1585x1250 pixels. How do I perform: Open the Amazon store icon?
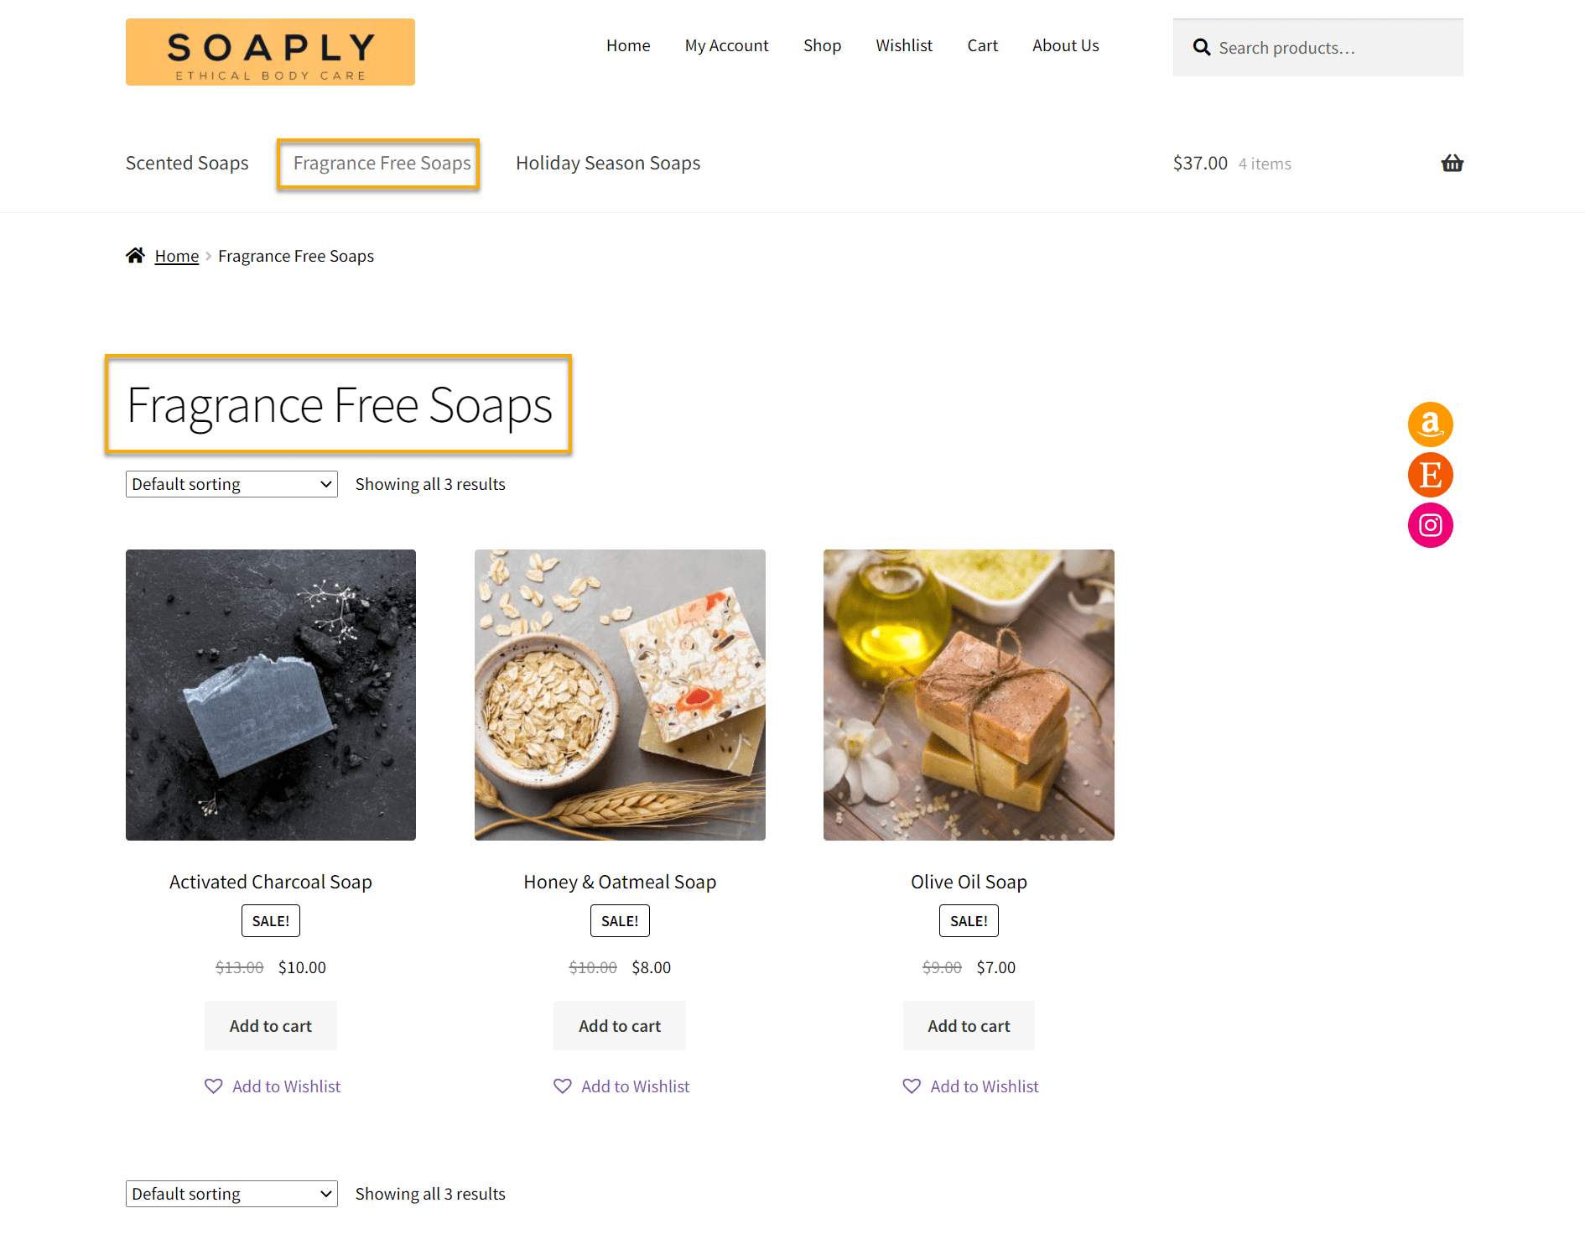pos(1430,424)
